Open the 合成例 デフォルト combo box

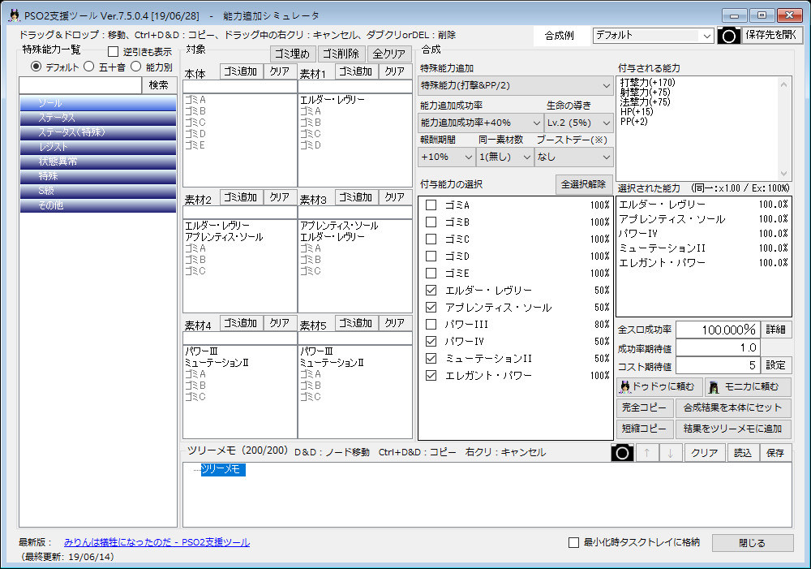click(x=652, y=36)
